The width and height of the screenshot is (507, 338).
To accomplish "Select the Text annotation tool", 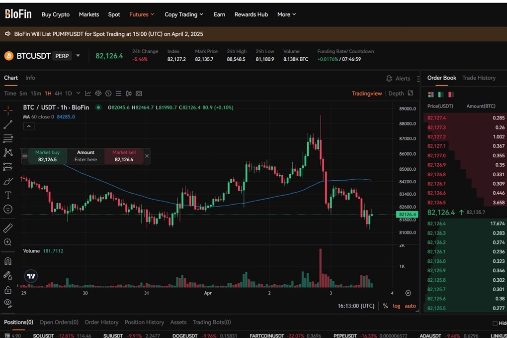I will (x=8, y=195).
